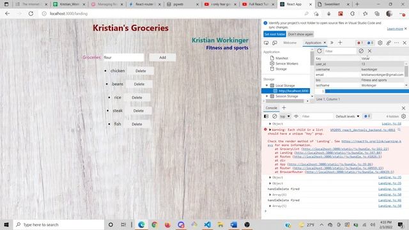Add a new tool with the plus beside Application

click(x=340, y=43)
